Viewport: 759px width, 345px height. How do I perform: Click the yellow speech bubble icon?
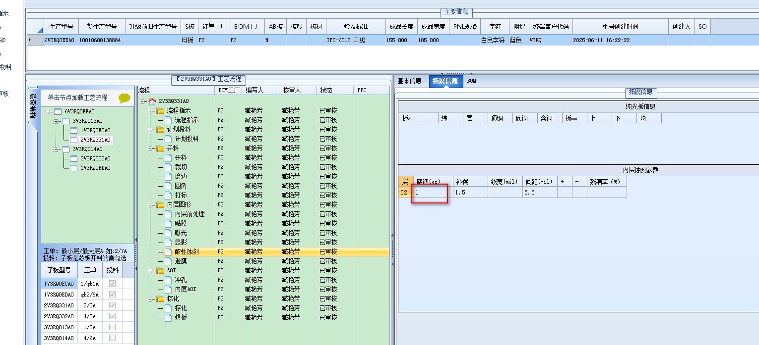click(x=125, y=99)
